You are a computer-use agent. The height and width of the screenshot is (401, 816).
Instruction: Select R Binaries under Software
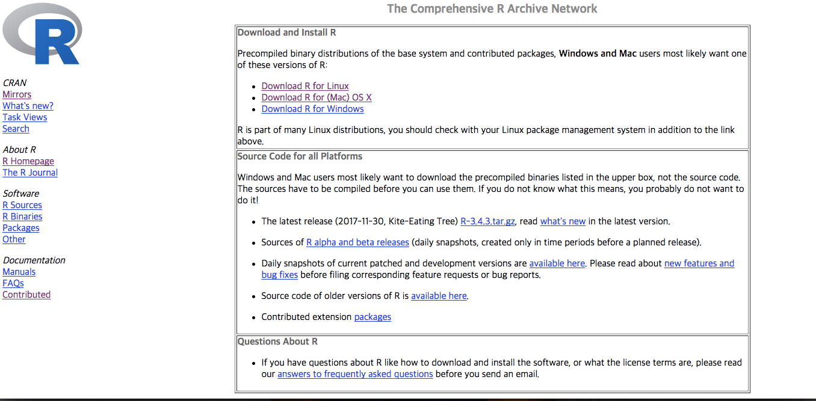point(22,216)
